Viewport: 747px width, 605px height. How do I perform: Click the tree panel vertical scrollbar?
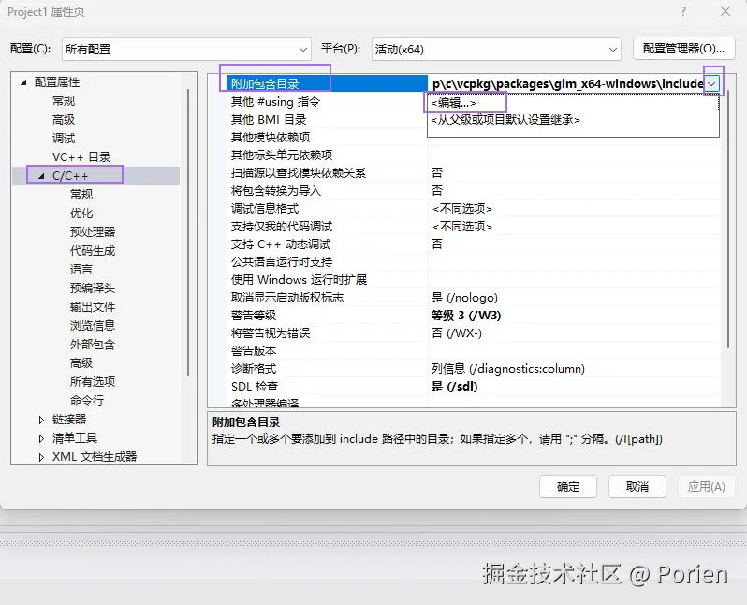click(x=188, y=232)
